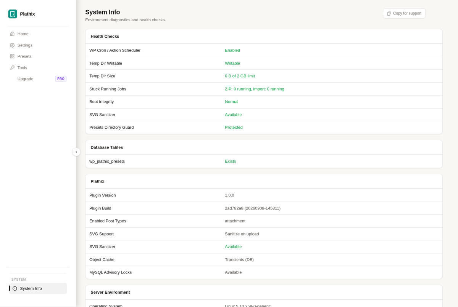Screen dimensions: 458x307
Task: Click the Presets grid icon
Action: tap(12, 56)
